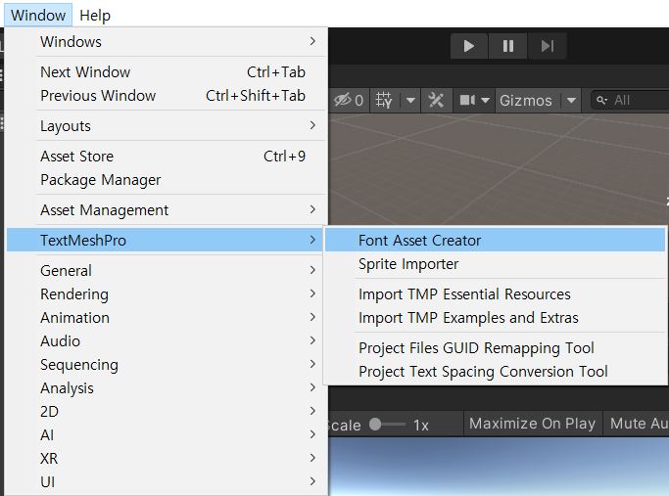Image resolution: width=669 pixels, height=496 pixels.
Task: Toggle Mute Audio in the game view
Action: (x=637, y=424)
